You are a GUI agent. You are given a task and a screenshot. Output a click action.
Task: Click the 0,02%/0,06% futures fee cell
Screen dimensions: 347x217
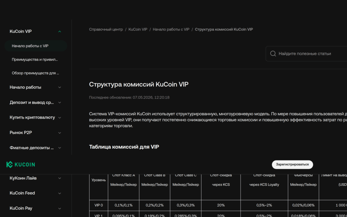[303, 205]
